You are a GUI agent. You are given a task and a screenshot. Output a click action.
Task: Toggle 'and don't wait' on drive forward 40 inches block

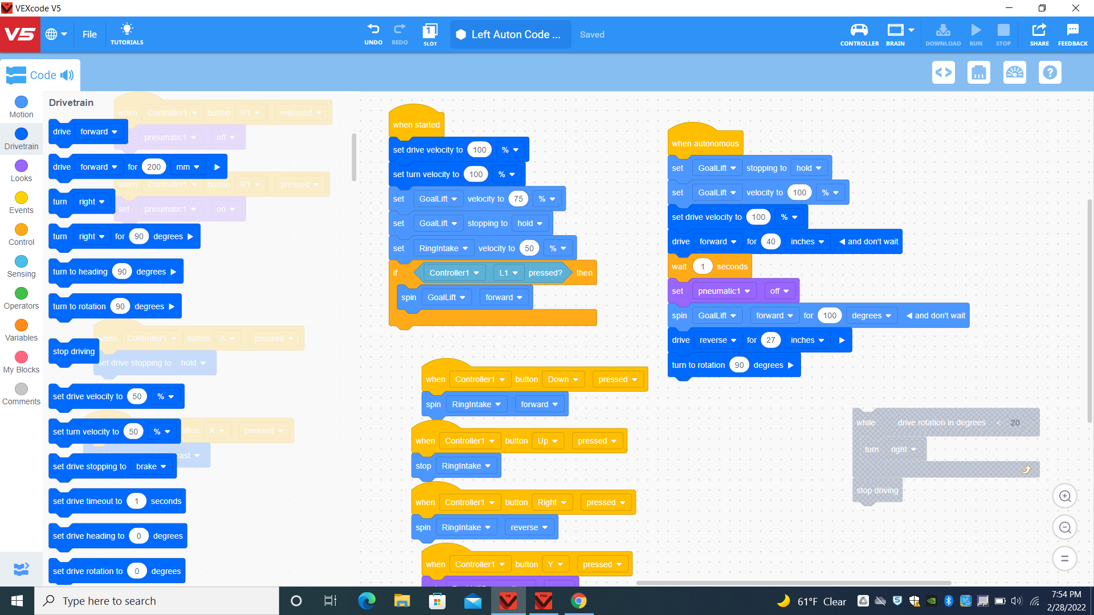[842, 242]
